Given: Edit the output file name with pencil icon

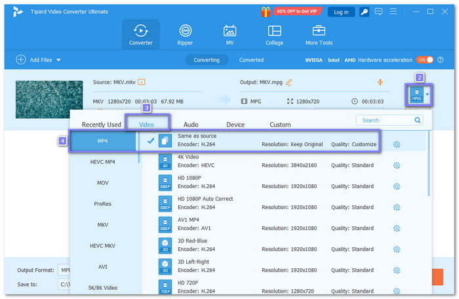Looking at the screenshot, I should [289, 83].
